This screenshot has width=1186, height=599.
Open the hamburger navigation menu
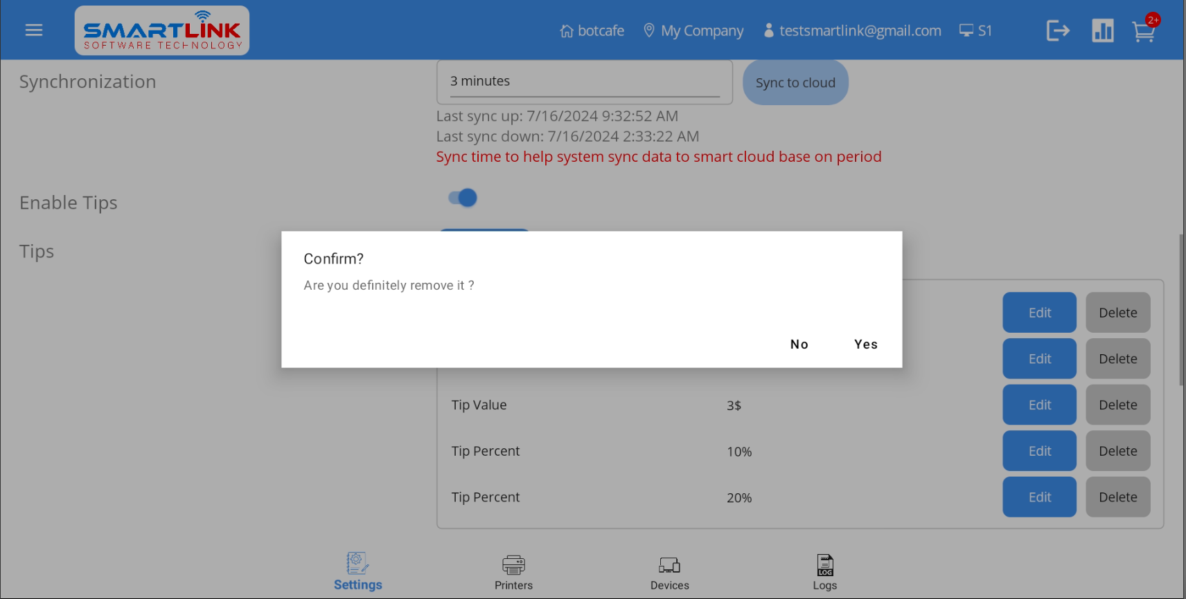click(x=34, y=30)
